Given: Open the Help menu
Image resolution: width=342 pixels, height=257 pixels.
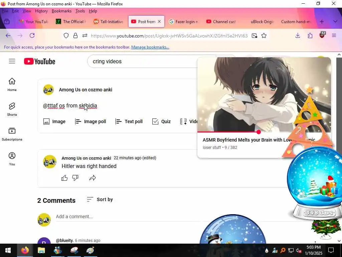Looking at the screenshot, I should (x=93, y=11).
